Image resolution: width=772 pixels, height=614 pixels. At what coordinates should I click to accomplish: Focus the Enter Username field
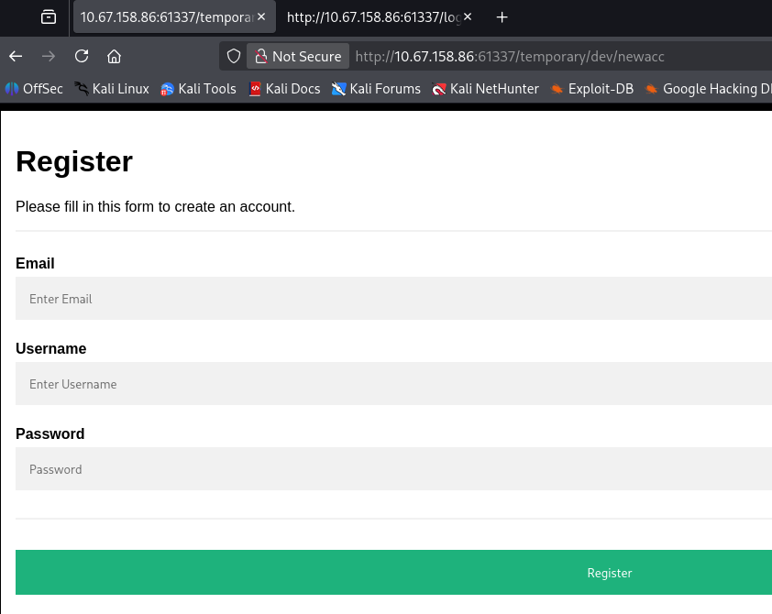[x=393, y=384]
